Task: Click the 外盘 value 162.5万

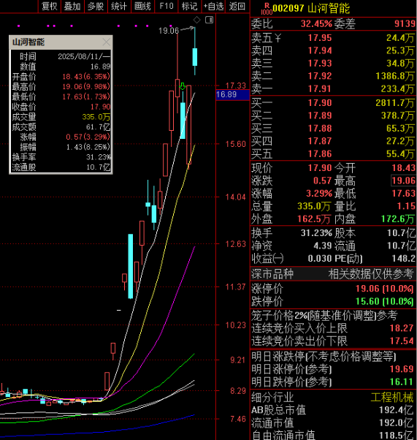Action: click(314, 219)
